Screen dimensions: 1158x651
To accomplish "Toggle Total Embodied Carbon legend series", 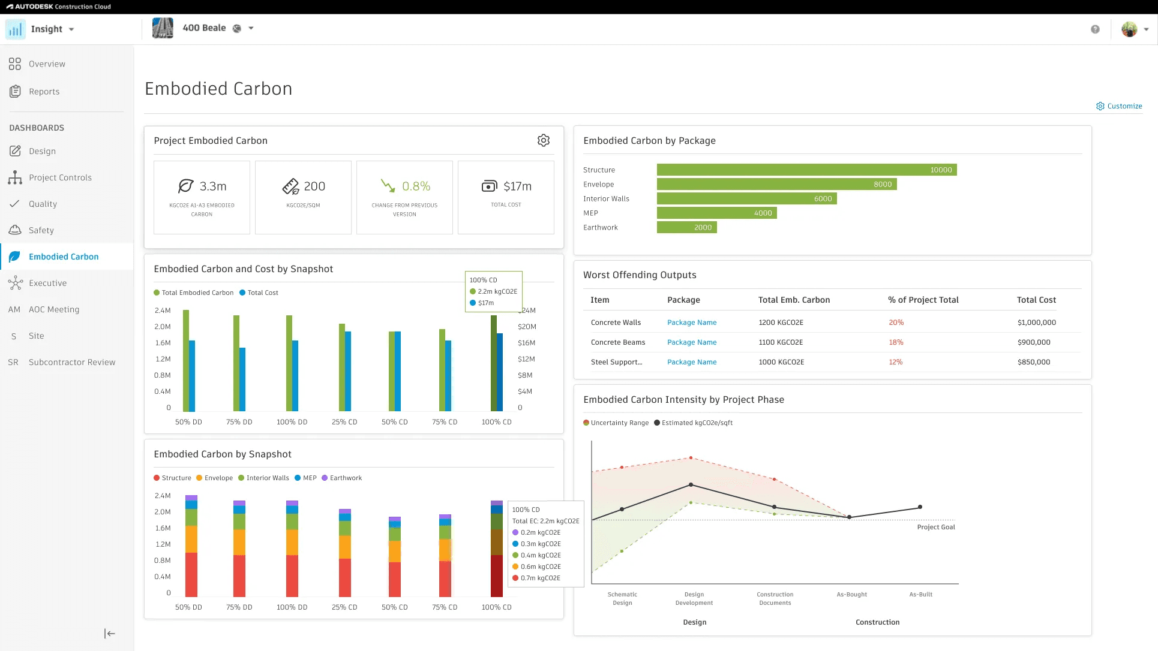I will pos(193,293).
